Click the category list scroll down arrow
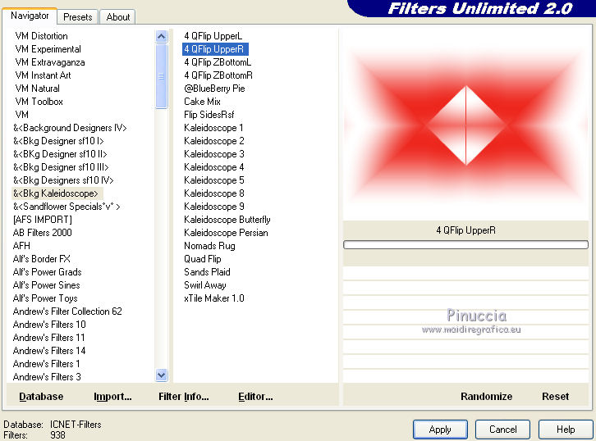The height and width of the screenshot is (441, 596). [161, 375]
